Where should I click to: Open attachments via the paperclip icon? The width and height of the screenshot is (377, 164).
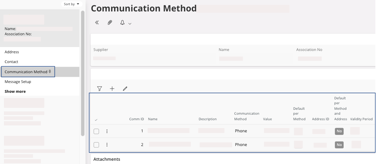pyautogui.click(x=110, y=23)
